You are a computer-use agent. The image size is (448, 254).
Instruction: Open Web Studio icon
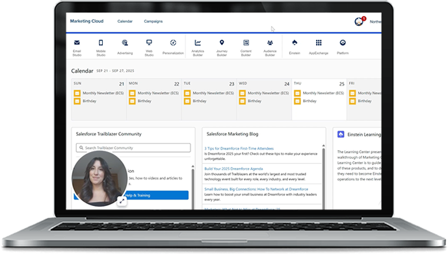click(x=149, y=43)
